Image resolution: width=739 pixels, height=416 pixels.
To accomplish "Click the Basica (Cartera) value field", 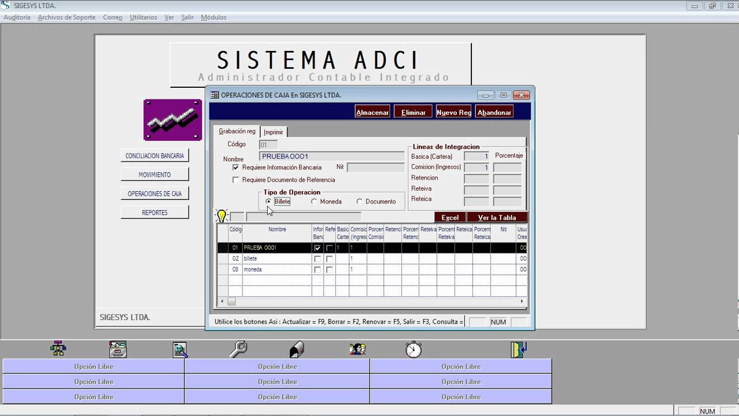I will click(x=476, y=156).
